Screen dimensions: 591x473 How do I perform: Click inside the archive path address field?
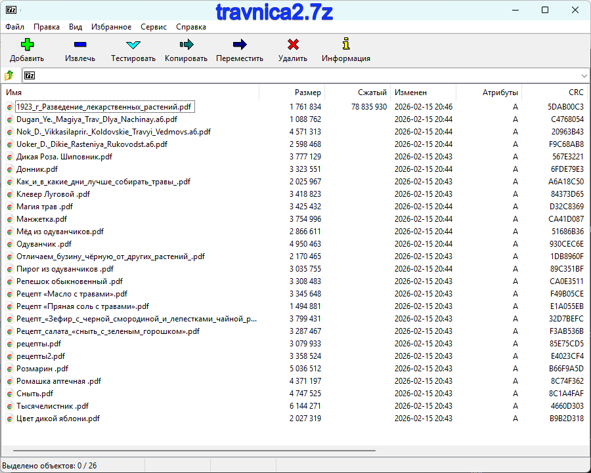[x=302, y=75]
